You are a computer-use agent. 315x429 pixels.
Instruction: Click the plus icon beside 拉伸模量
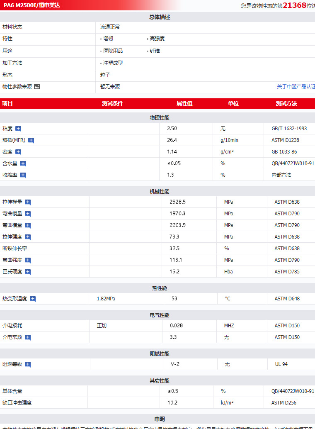[x=28, y=202]
